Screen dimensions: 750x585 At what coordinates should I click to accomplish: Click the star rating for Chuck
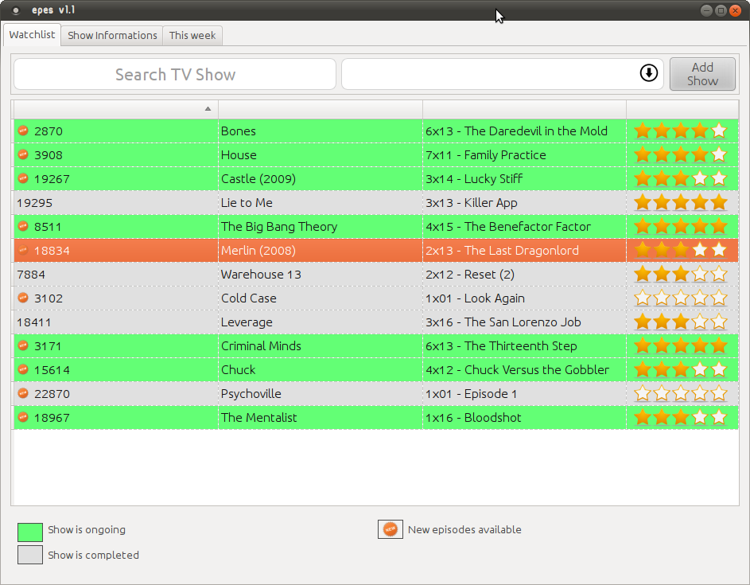680,369
